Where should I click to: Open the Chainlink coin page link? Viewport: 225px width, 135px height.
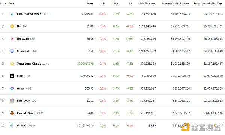point(23,51)
